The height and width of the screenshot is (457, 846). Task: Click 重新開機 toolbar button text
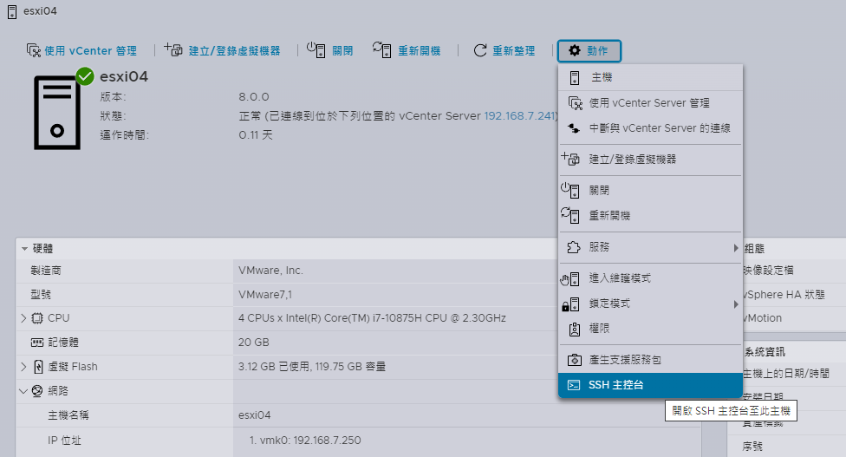(420, 50)
